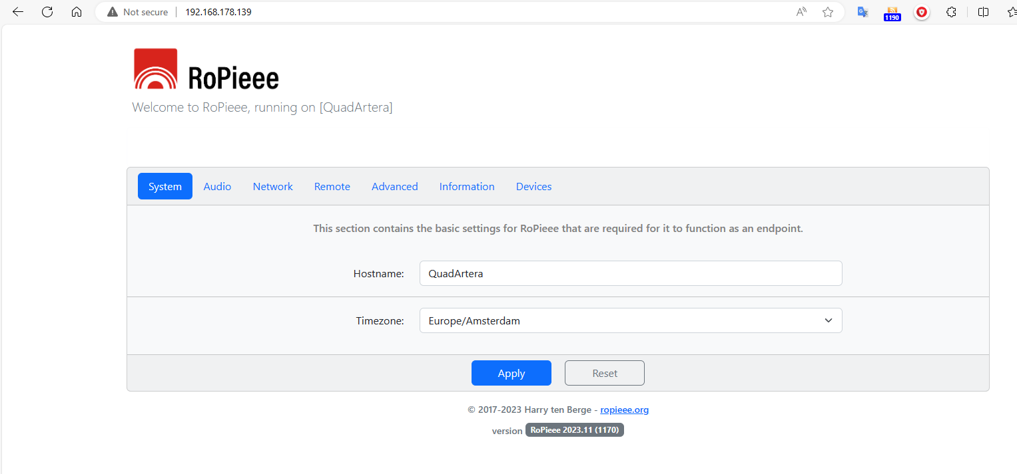The height and width of the screenshot is (474, 1017).
Task: Click the RoPieee red logo
Action: point(156,68)
